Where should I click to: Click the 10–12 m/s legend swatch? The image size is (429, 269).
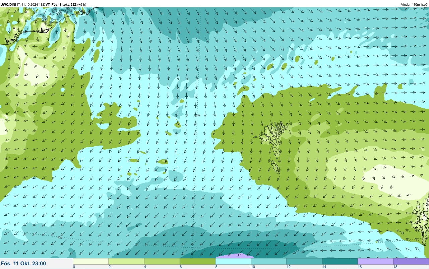(268, 261)
